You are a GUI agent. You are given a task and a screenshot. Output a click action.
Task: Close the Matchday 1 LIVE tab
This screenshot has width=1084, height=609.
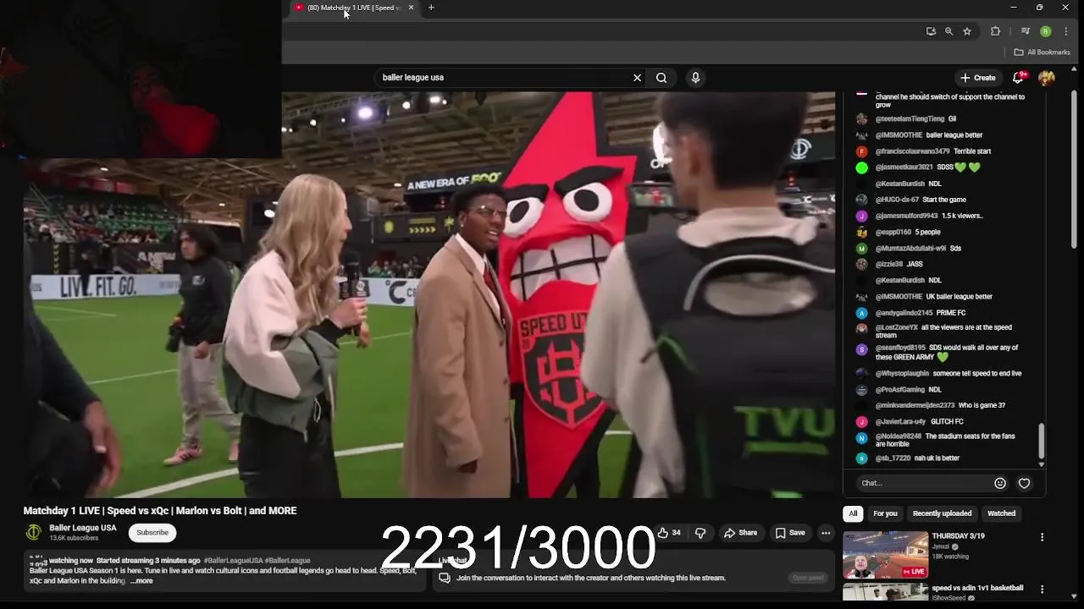point(412,8)
